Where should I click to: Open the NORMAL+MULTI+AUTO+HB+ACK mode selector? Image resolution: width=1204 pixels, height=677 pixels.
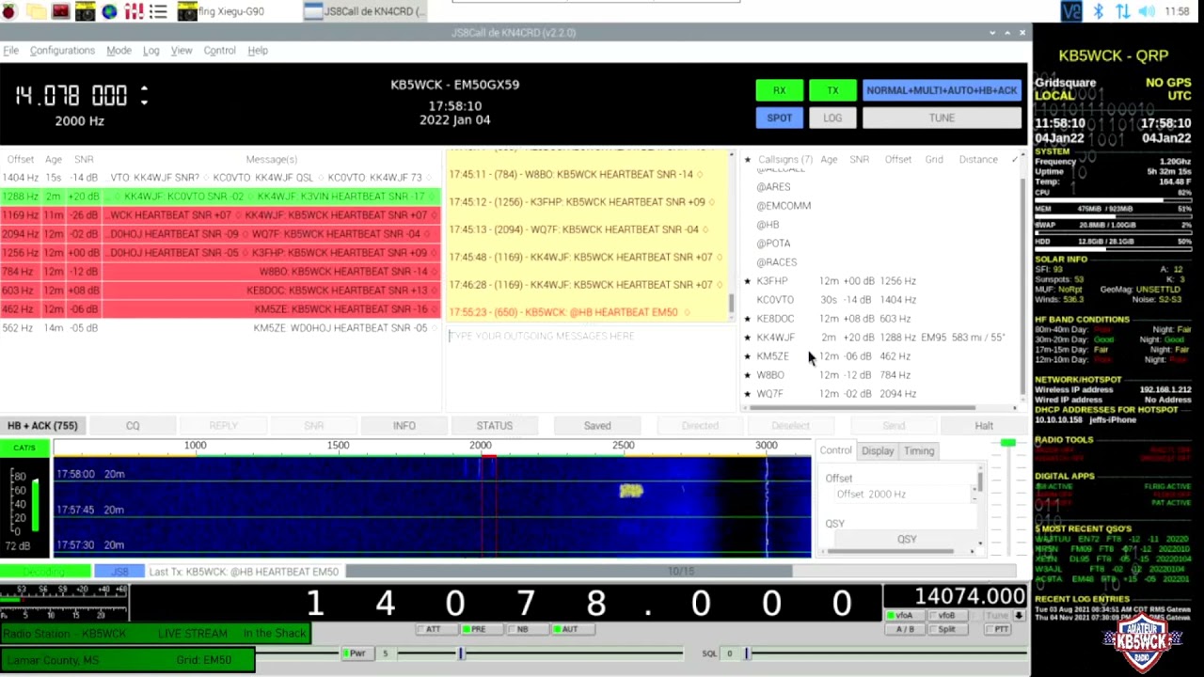pyautogui.click(x=942, y=90)
